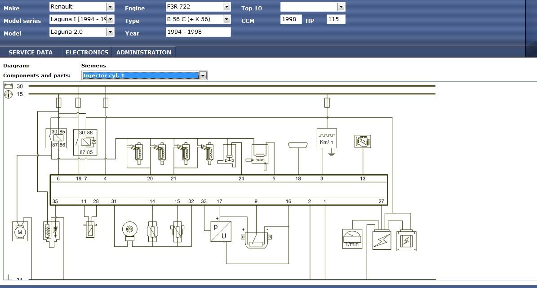Go to the ADMINISTRATION tab
This screenshot has width=537, height=288.
click(x=143, y=52)
